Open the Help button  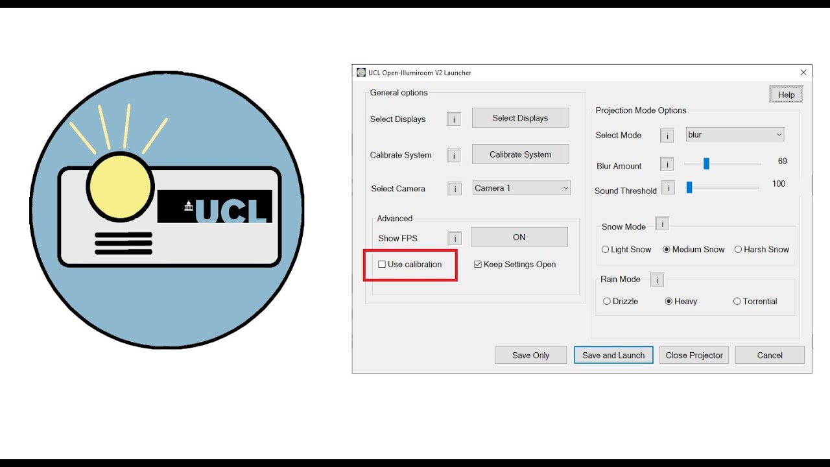(x=786, y=95)
